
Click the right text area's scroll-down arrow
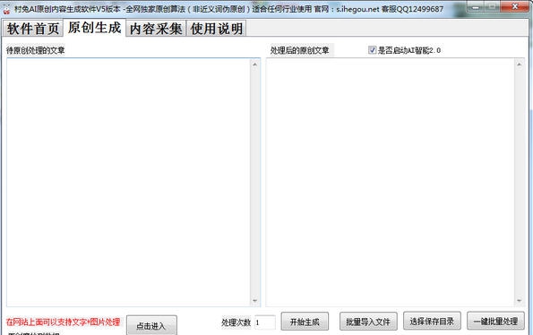click(519, 301)
